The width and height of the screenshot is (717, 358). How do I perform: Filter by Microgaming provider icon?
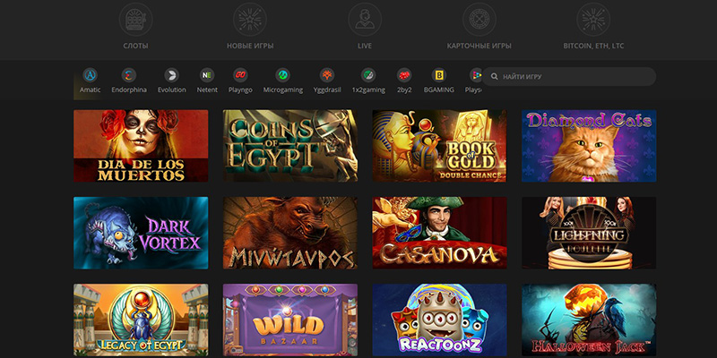tap(282, 75)
